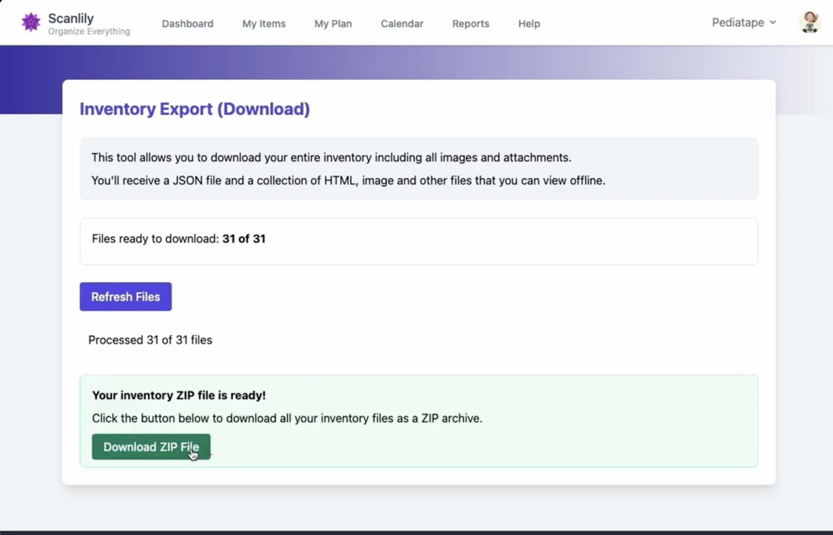Click the Scanlily purple flower logo
The height and width of the screenshot is (535, 833).
[x=31, y=22]
